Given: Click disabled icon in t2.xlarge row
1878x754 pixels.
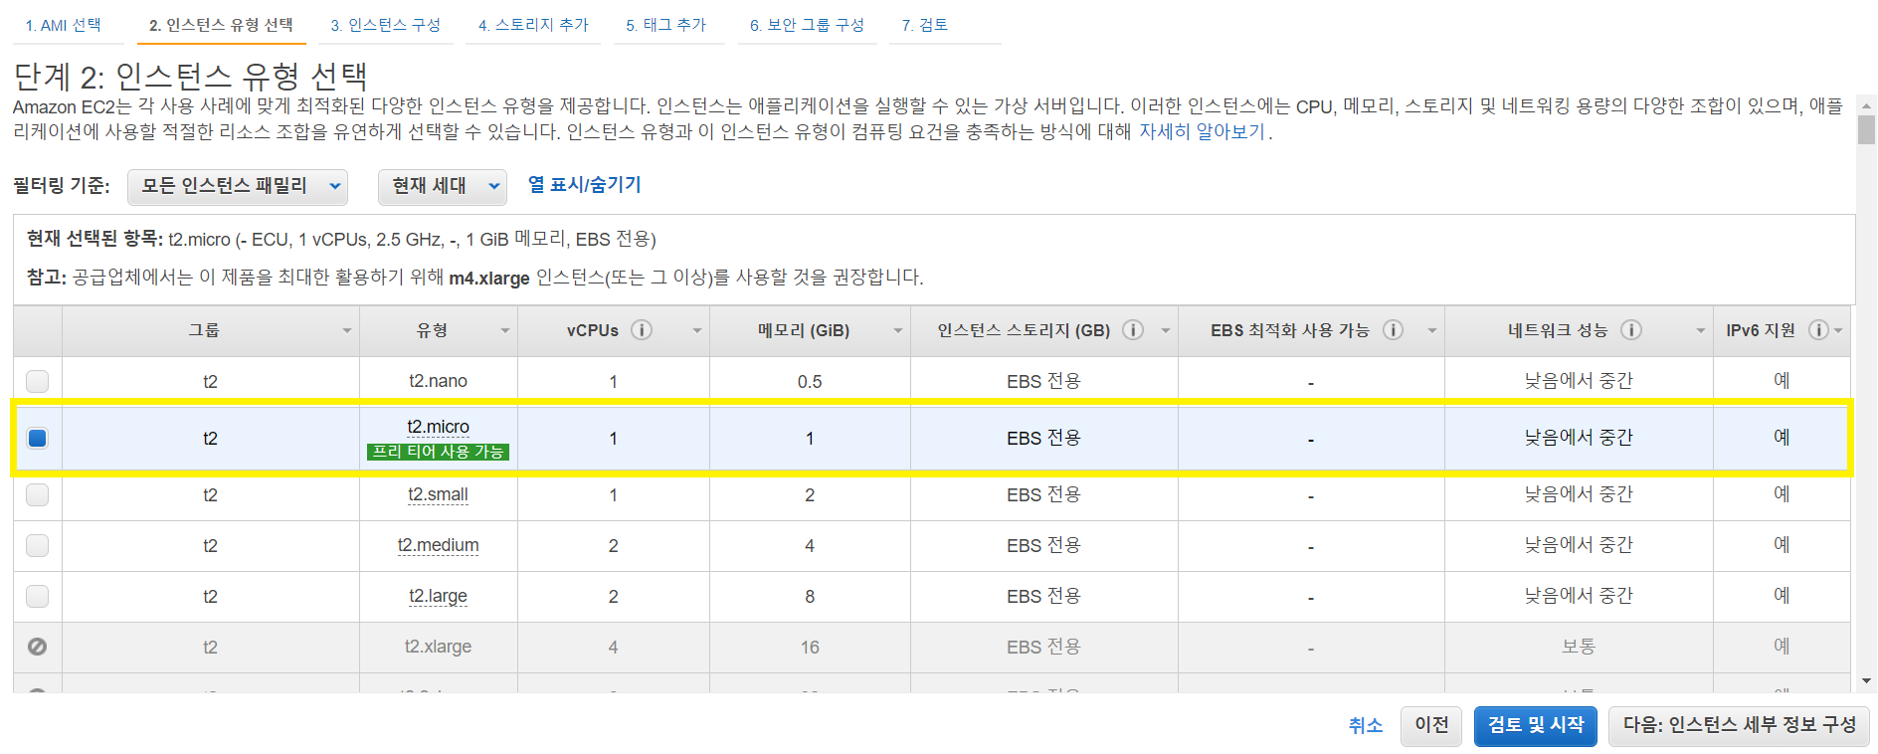Looking at the screenshot, I should point(37,647).
